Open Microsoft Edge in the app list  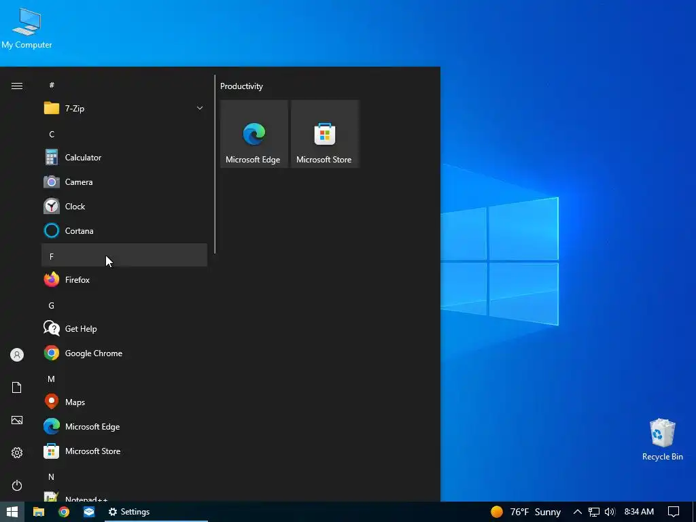[x=124, y=427]
